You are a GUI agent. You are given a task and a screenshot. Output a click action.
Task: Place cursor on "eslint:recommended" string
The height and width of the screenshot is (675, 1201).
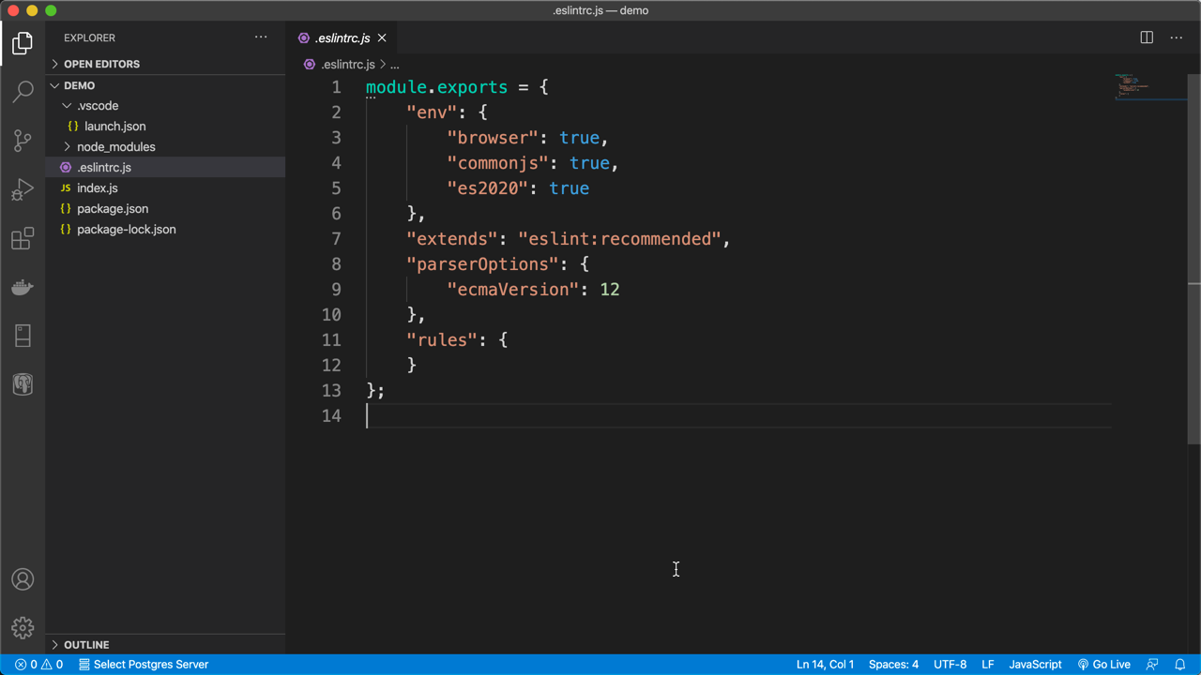pos(619,239)
